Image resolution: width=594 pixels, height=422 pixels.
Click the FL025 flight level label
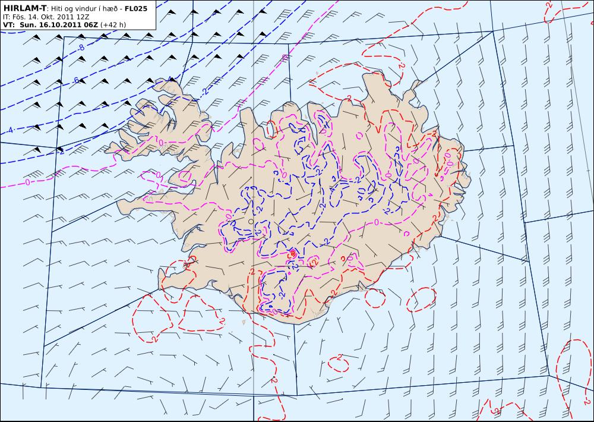(136, 8)
